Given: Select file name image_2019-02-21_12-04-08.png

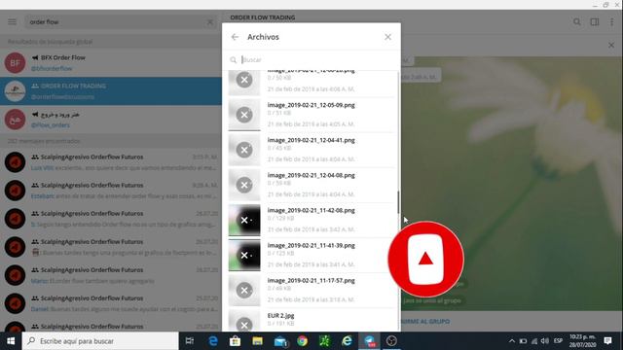Looking at the screenshot, I should [x=311, y=175].
